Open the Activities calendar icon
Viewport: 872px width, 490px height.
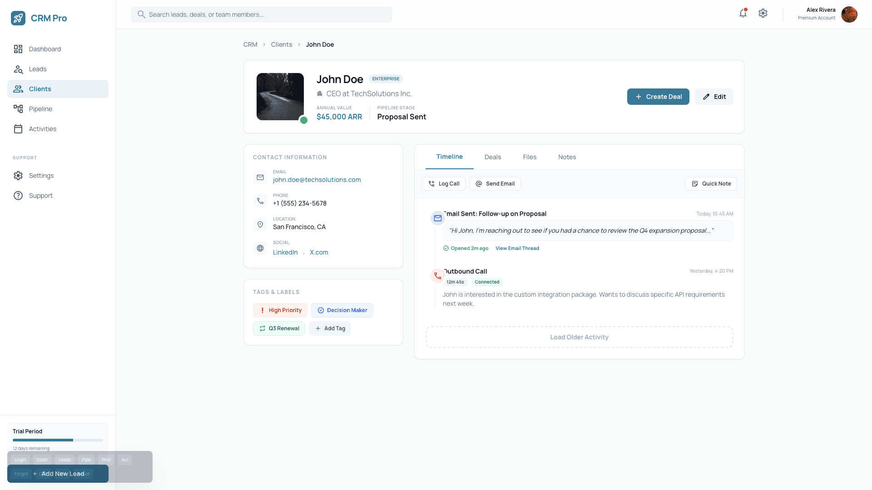18,129
